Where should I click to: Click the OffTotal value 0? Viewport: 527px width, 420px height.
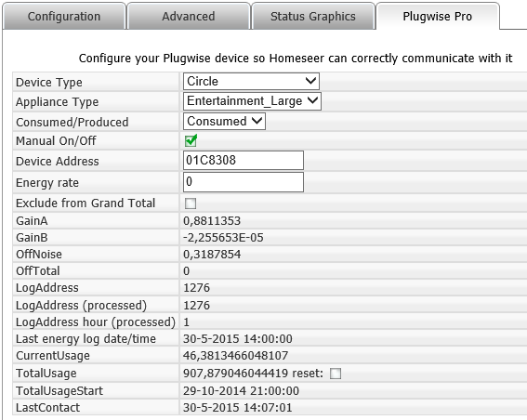click(x=187, y=271)
